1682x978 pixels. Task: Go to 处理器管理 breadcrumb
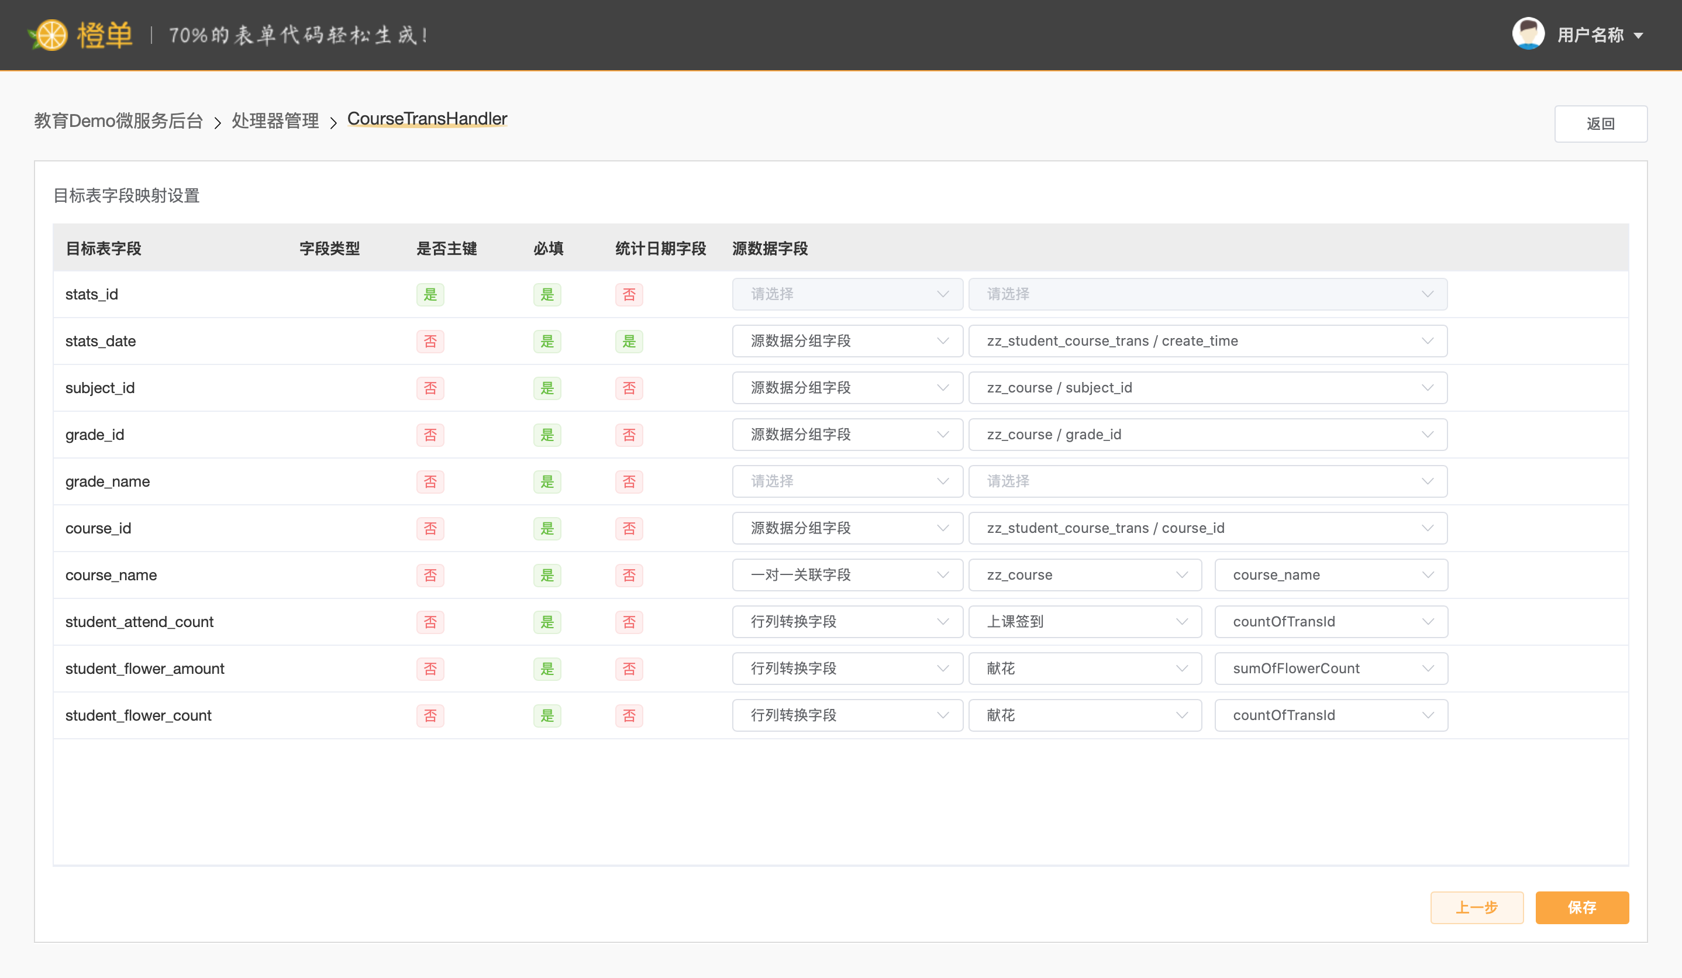coord(275,121)
